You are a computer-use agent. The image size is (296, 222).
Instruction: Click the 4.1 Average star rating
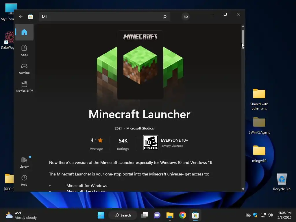pyautogui.click(x=96, y=144)
